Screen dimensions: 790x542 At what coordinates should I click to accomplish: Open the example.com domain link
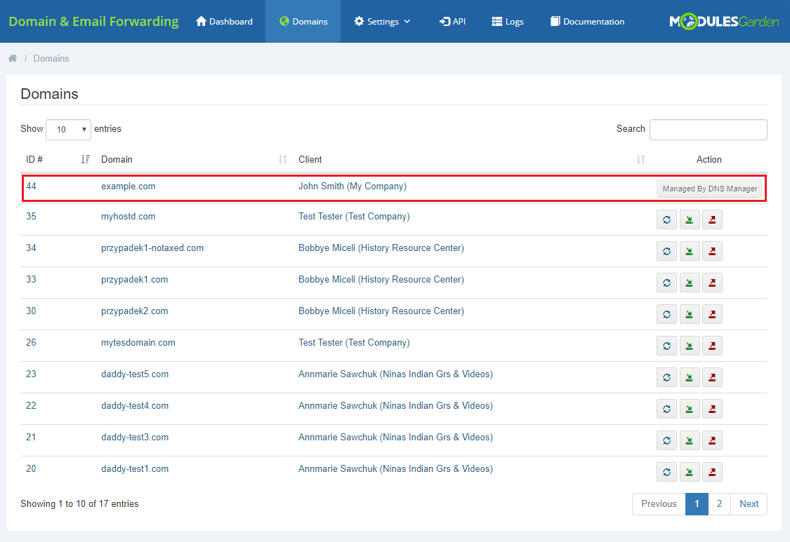[128, 187]
